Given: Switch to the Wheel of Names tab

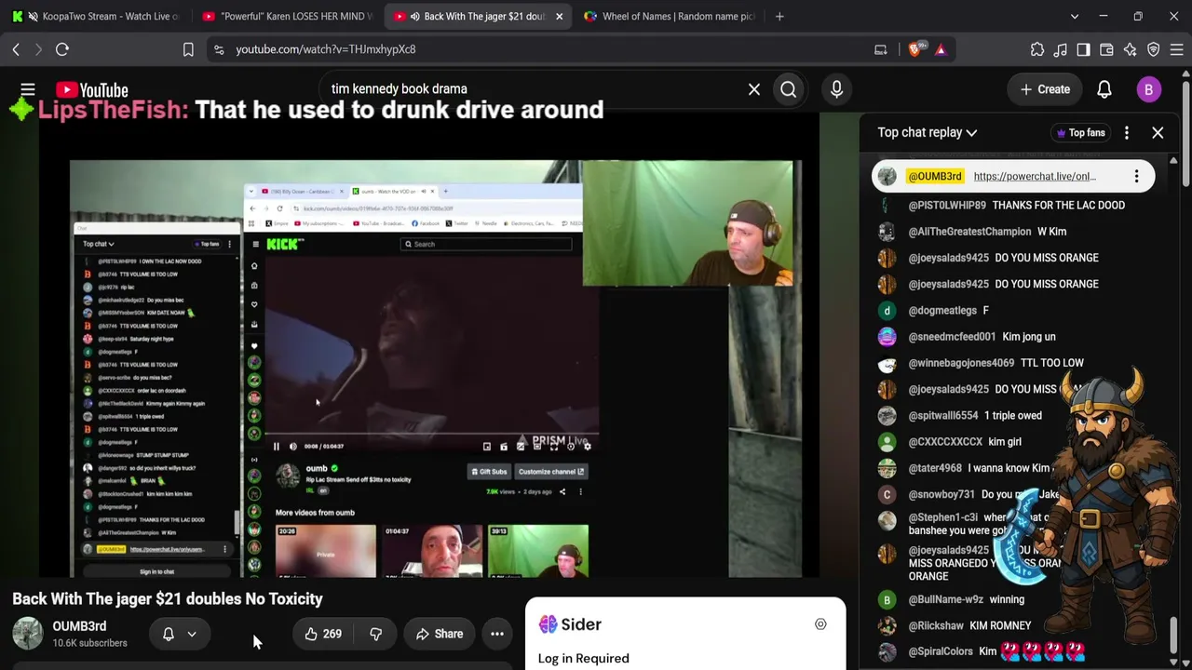Looking at the screenshot, I should point(669,16).
